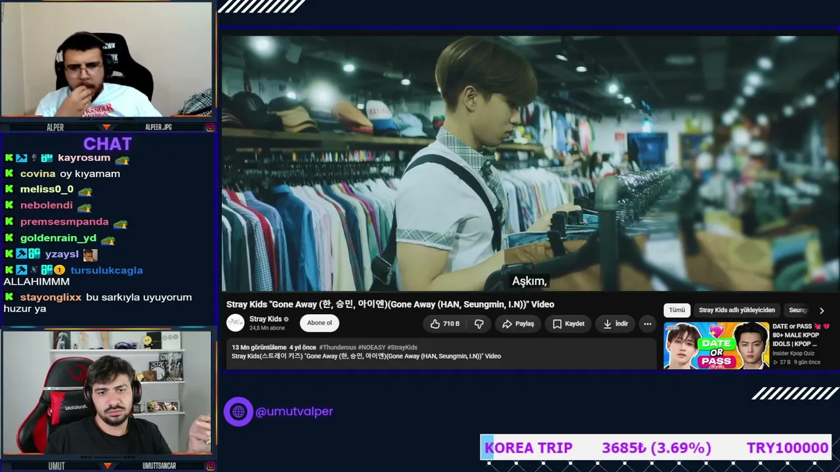Click the stayonglixx username in chat

(51, 297)
